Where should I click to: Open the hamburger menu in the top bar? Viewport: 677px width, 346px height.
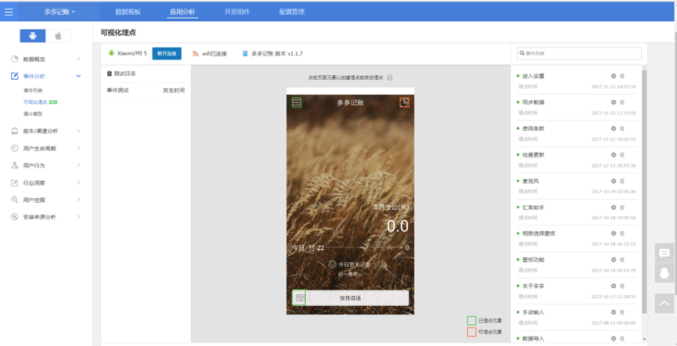point(9,12)
